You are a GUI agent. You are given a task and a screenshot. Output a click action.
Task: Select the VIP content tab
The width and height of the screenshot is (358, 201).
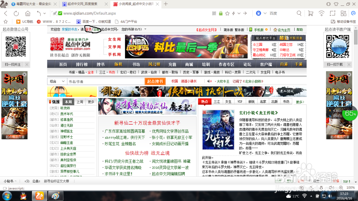pyautogui.click(x=240, y=102)
